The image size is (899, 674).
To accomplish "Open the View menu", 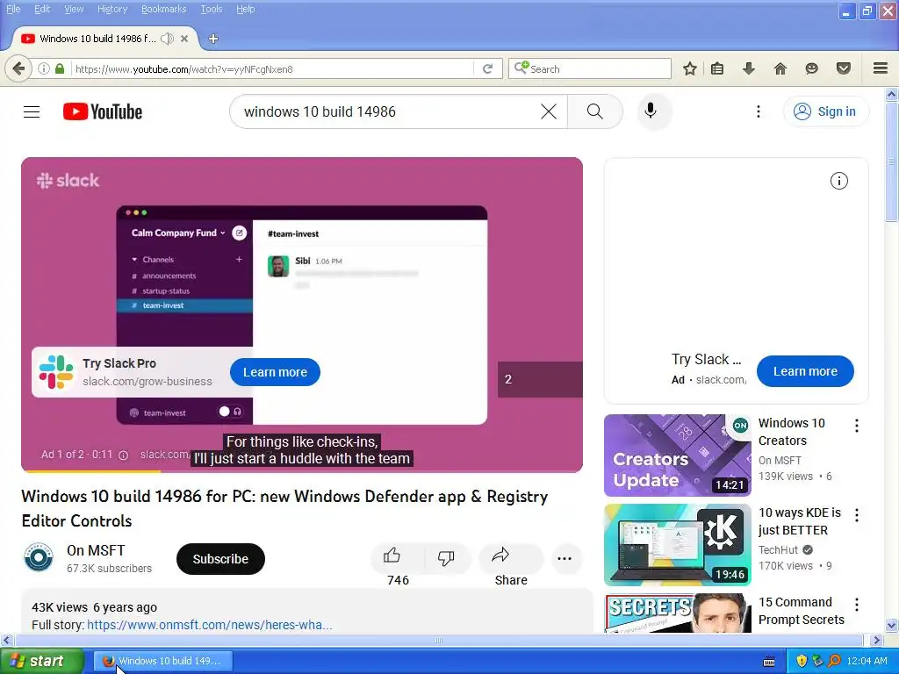I will pos(74,9).
